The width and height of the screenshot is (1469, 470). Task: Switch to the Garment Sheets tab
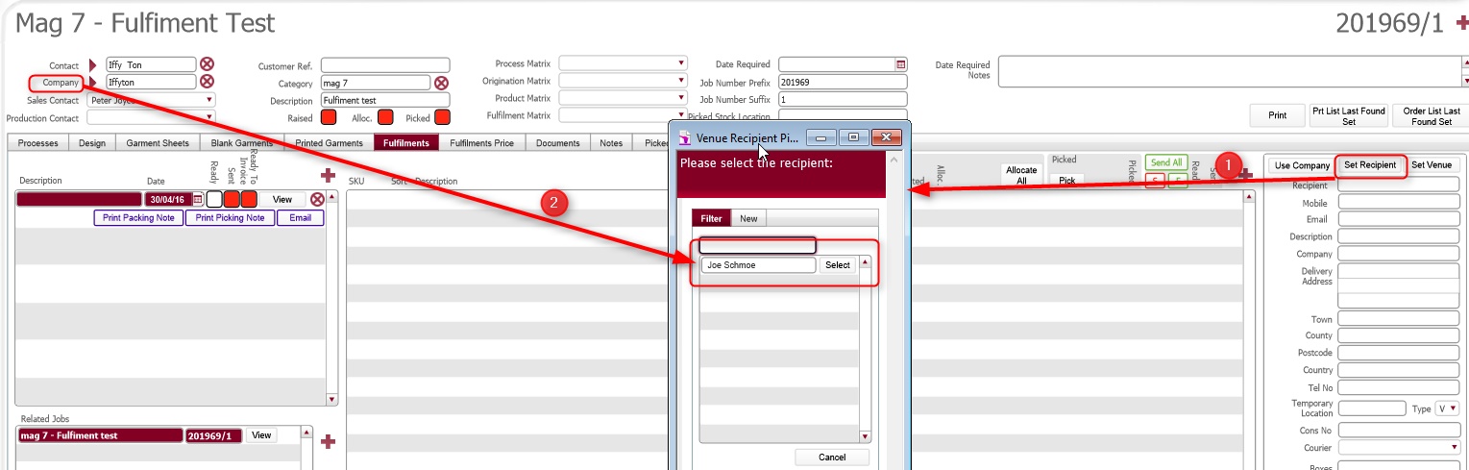(x=158, y=143)
